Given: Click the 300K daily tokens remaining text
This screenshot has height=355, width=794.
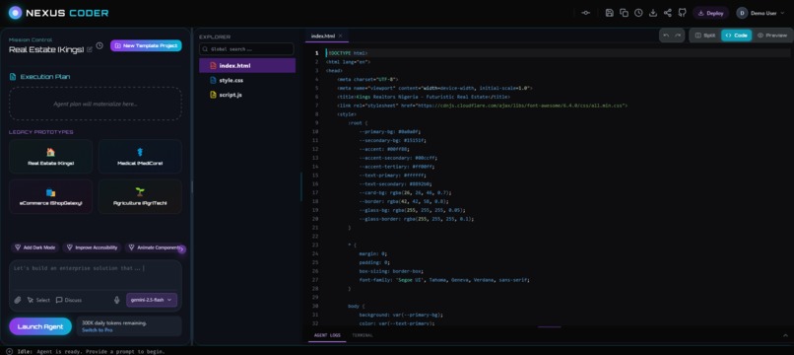Looking at the screenshot, I should click(114, 322).
